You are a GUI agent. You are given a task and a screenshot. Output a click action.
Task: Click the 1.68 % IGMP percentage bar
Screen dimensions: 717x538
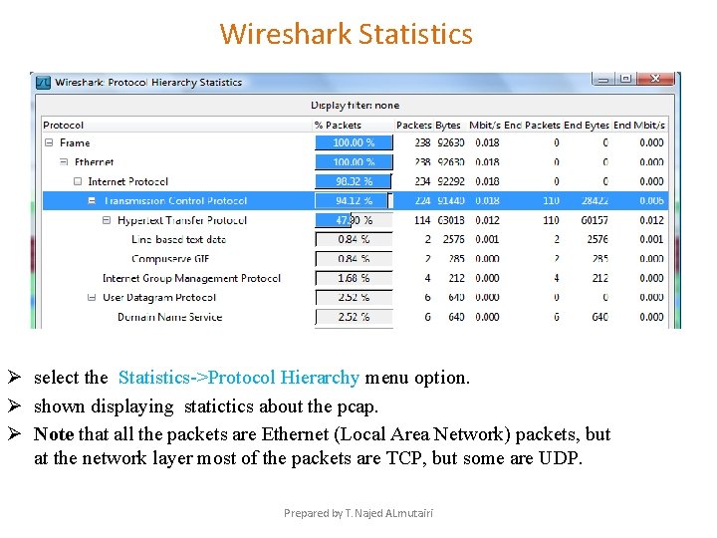click(x=354, y=278)
